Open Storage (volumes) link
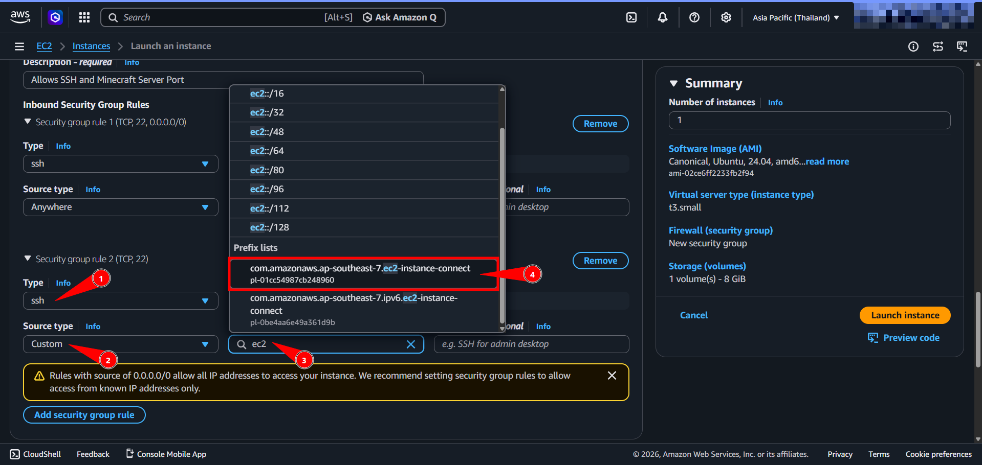Viewport: 982px width, 465px height. tap(707, 266)
